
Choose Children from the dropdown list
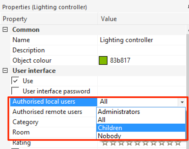pos(110,128)
